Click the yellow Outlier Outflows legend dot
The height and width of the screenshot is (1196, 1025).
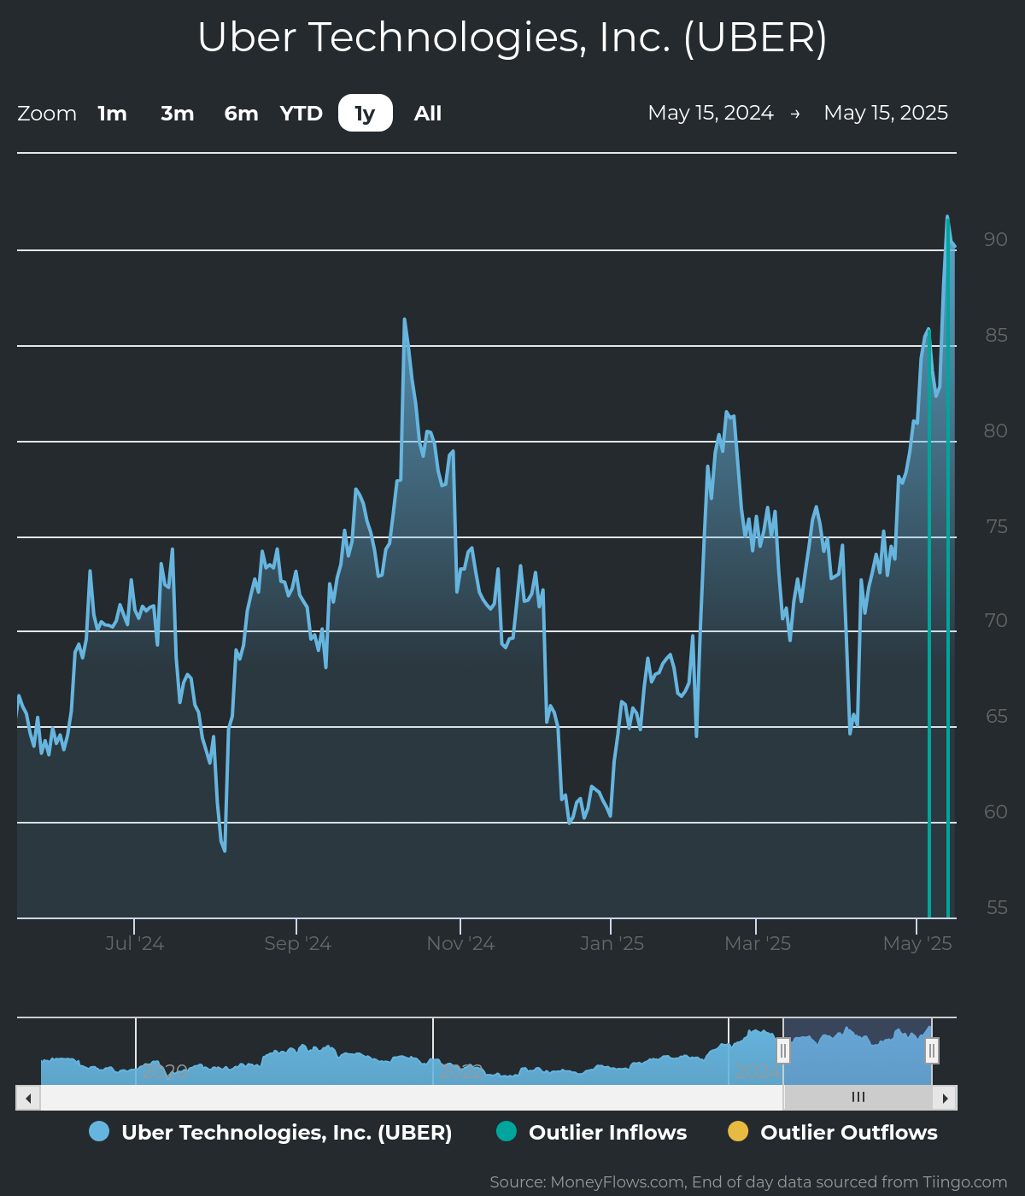(x=738, y=1131)
